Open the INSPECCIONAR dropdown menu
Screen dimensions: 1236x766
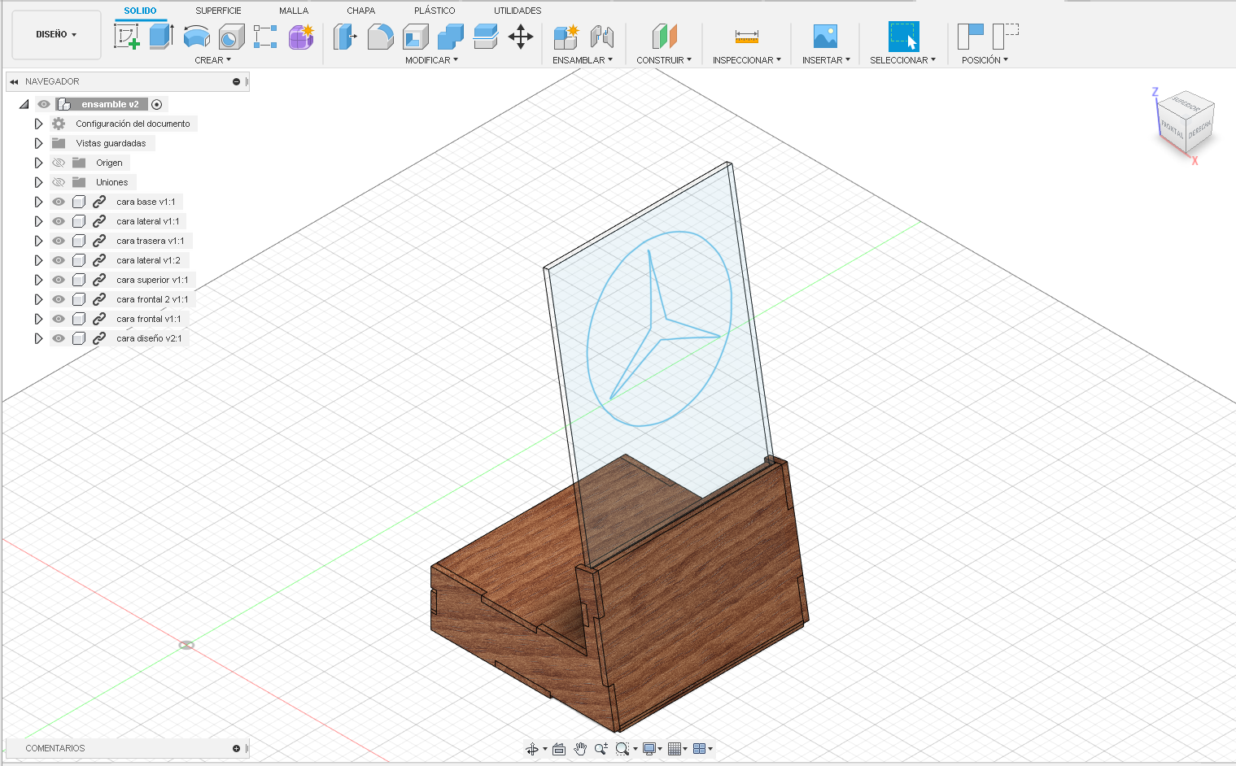pyautogui.click(x=746, y=60)
